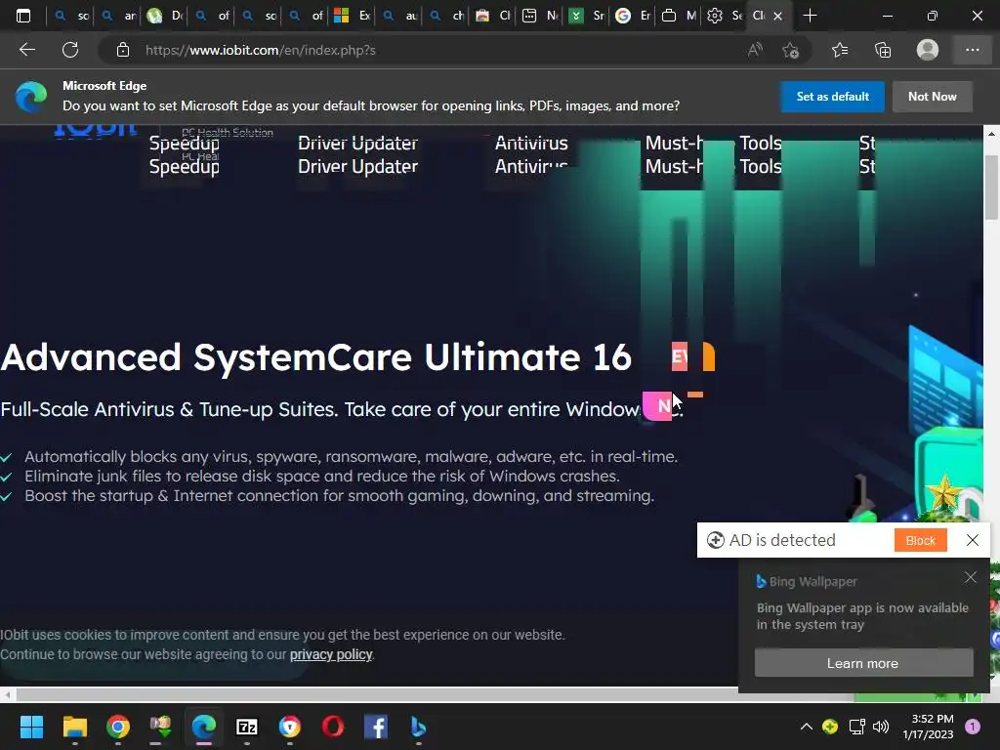Screen dimensions: 1000x750
Task: Open the volume control tray icon
Action: 881,727
